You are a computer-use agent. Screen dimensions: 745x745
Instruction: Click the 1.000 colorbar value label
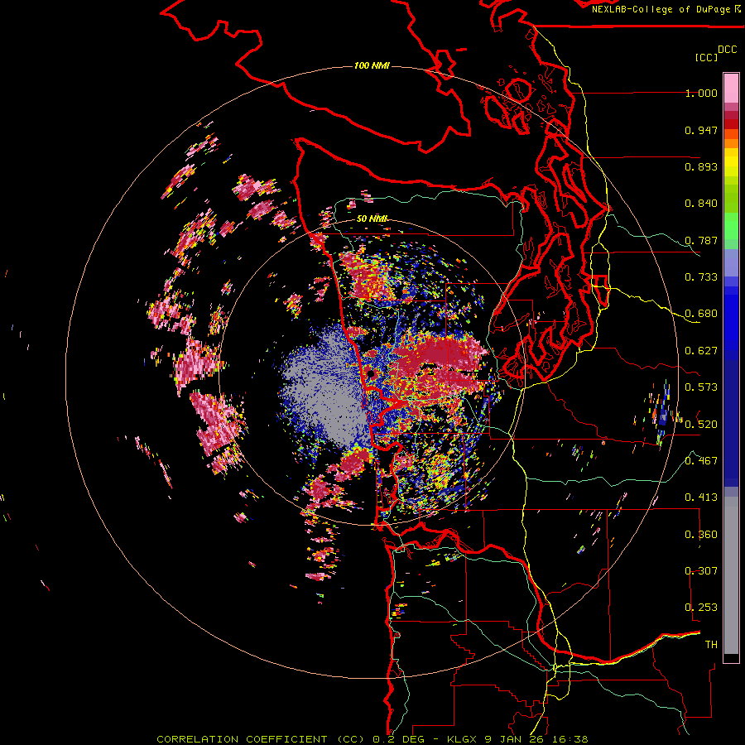[701, 93]
